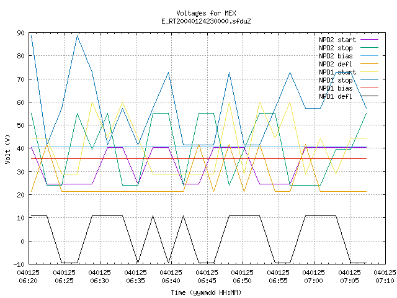The height and width of the screenshot is (298, 397).
Task: Click the y-axis tick value 0
Action: pos(22,242)
